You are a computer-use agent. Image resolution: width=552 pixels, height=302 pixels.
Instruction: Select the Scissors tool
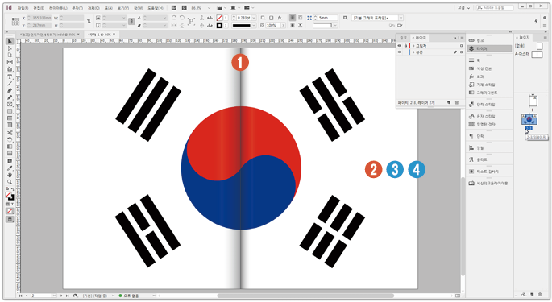(x=10, y=133)
